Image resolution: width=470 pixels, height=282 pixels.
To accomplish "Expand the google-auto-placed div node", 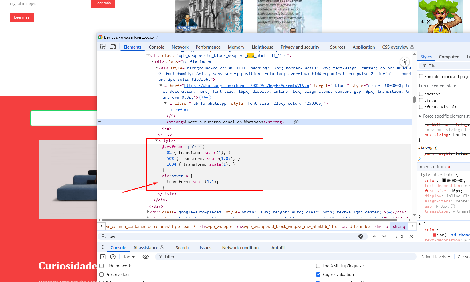I will tap(148, 212).
